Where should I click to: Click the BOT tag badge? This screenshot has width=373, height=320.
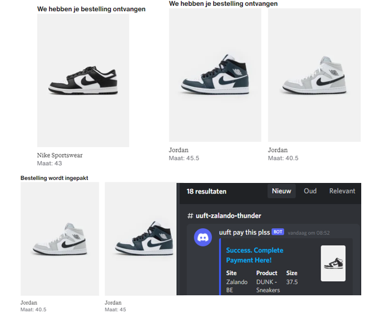point(278,232)
